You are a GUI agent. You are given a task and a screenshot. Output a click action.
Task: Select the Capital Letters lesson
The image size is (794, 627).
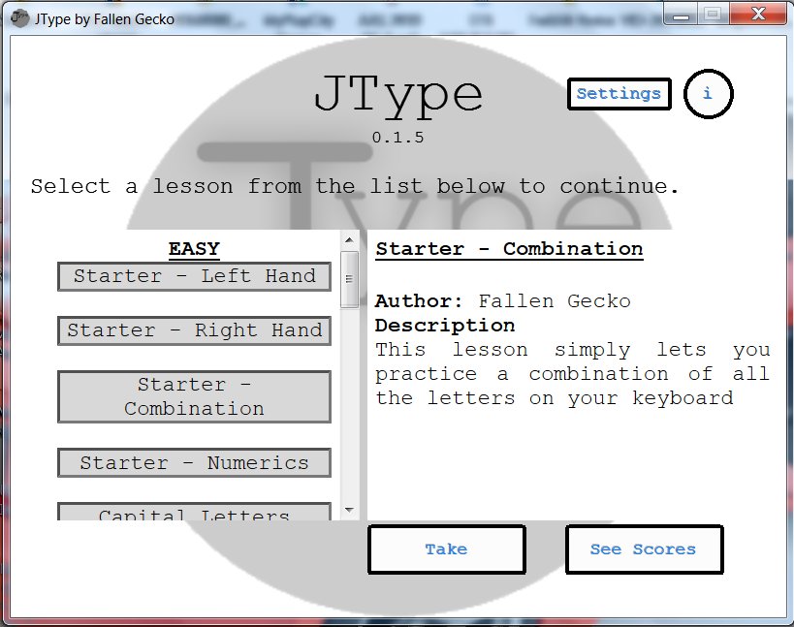tap(194, 514)
